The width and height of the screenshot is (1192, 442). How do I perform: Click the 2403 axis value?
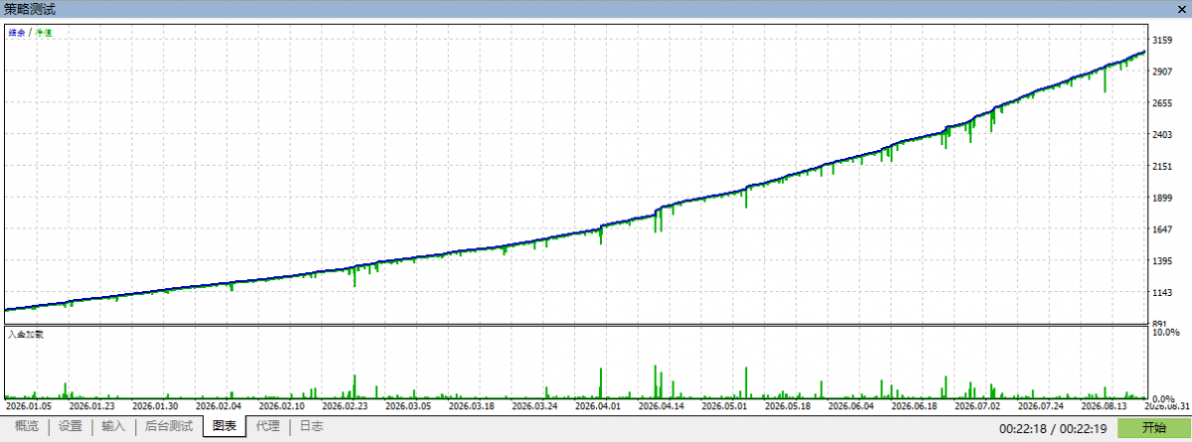coord(1164,135)
